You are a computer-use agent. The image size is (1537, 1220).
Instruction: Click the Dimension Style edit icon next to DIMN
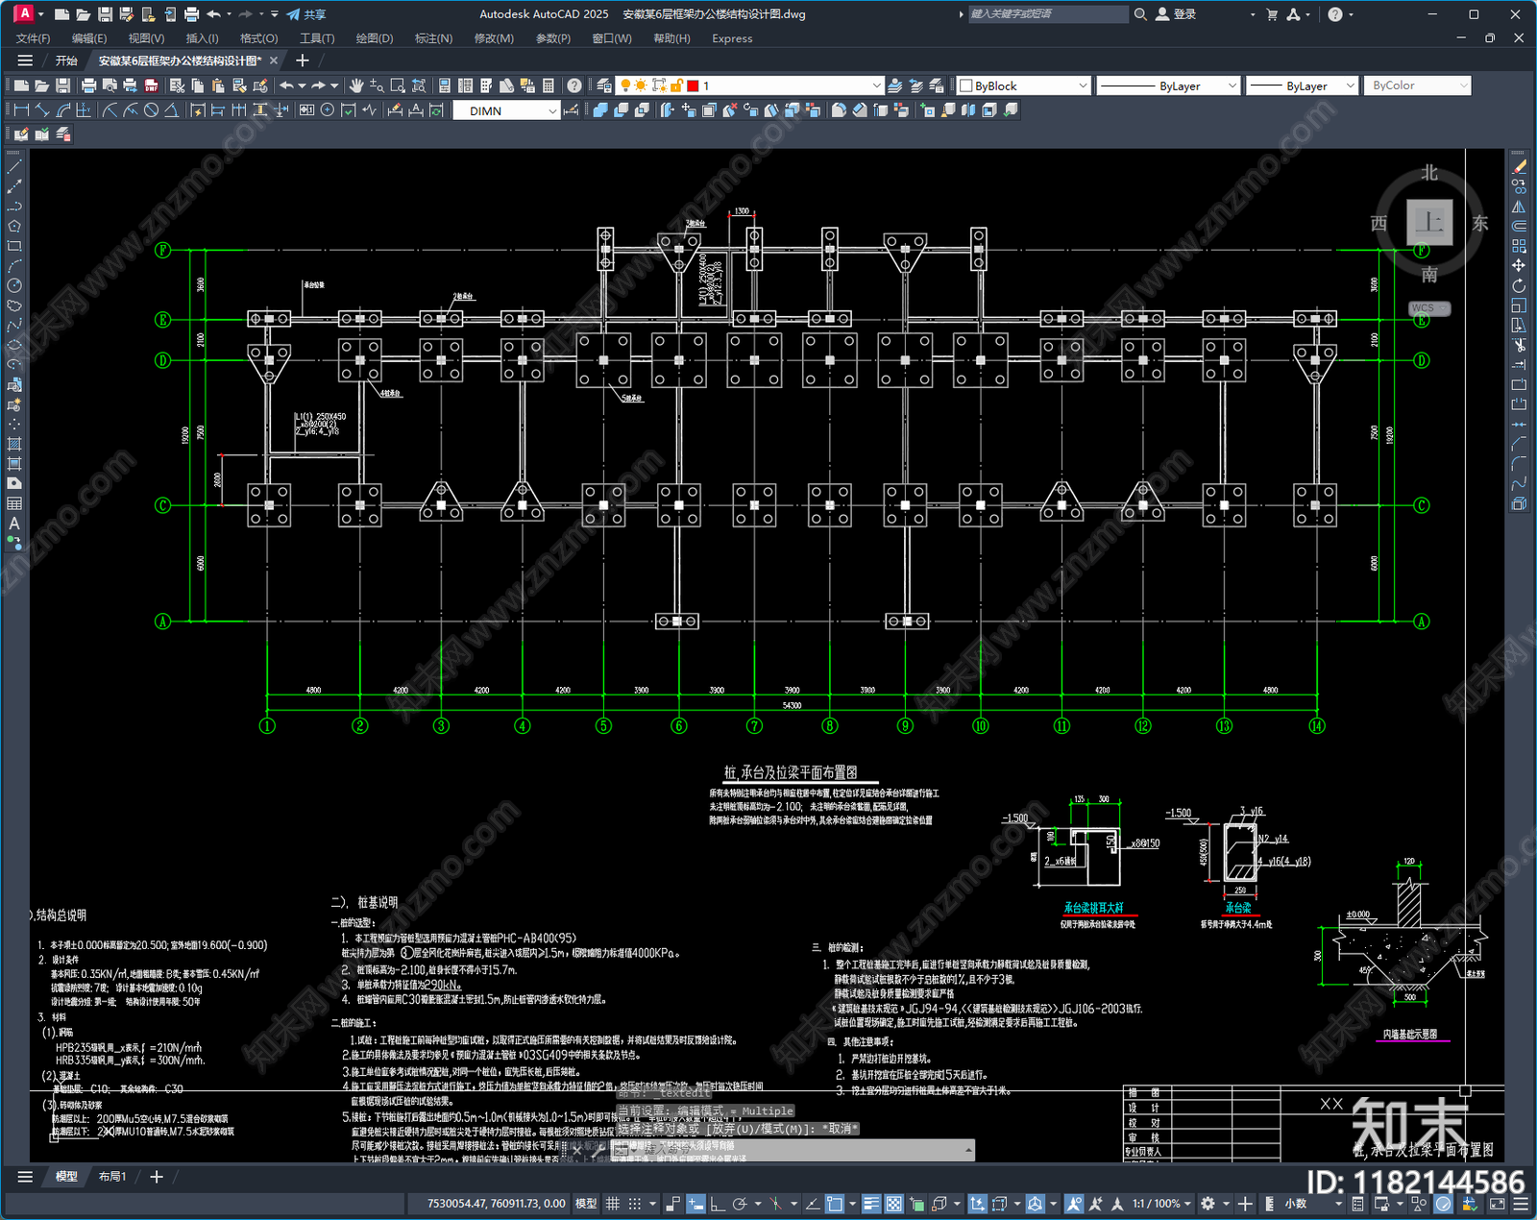(x=573, y=110)
